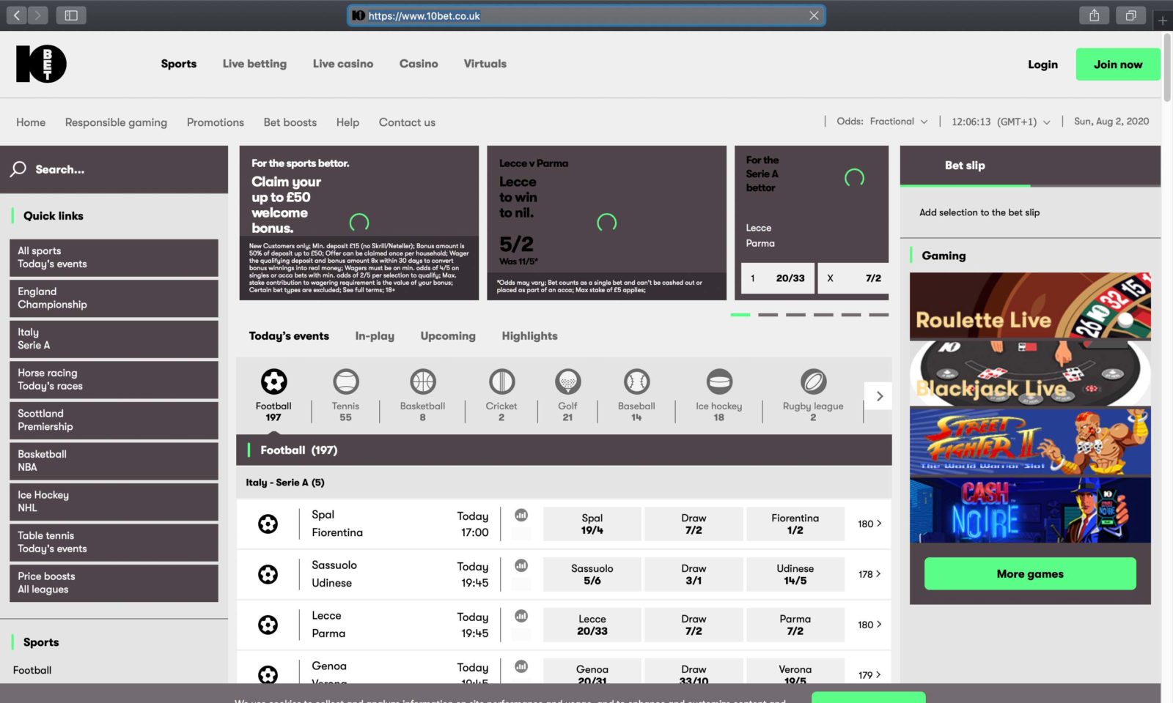Select the Tennis sport icon
The height and width of the screenshot is (703, 1173).
coord(345,390)
